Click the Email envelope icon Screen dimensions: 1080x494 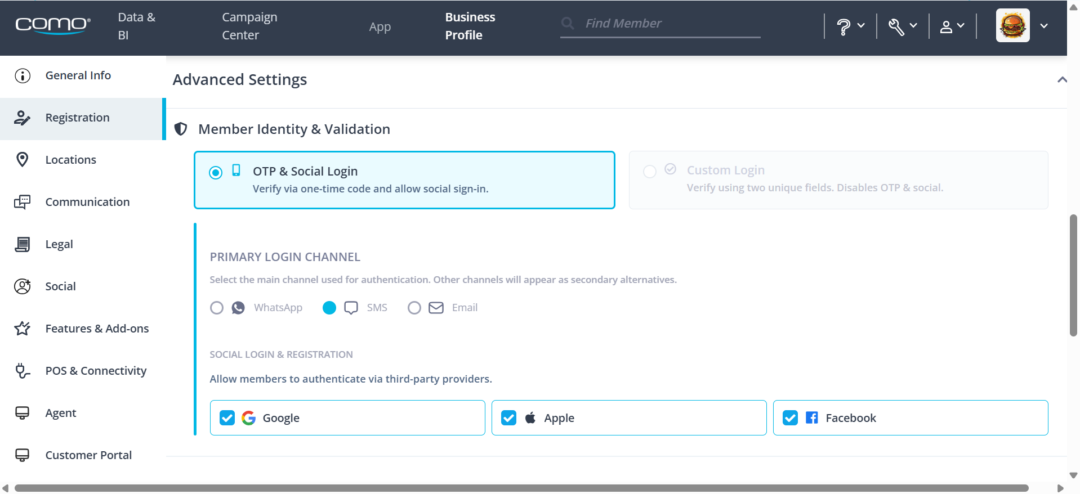tap(436, 308)
